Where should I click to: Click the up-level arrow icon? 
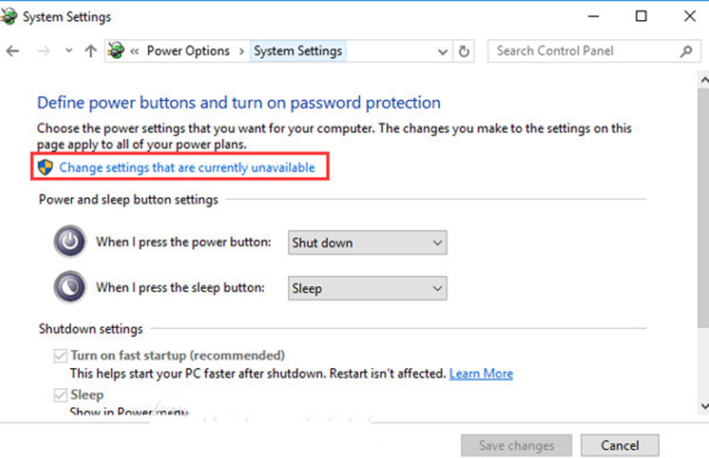[x=90, y=52]
